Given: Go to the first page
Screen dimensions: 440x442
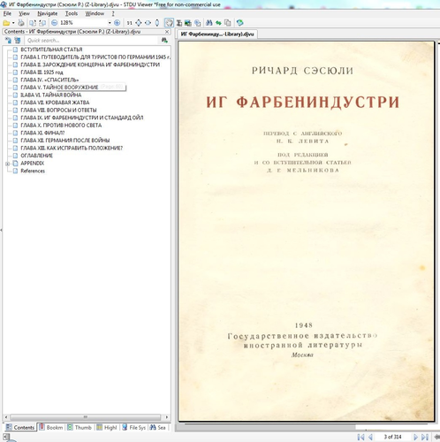Looking at the screenshot, I should point(360,437).
